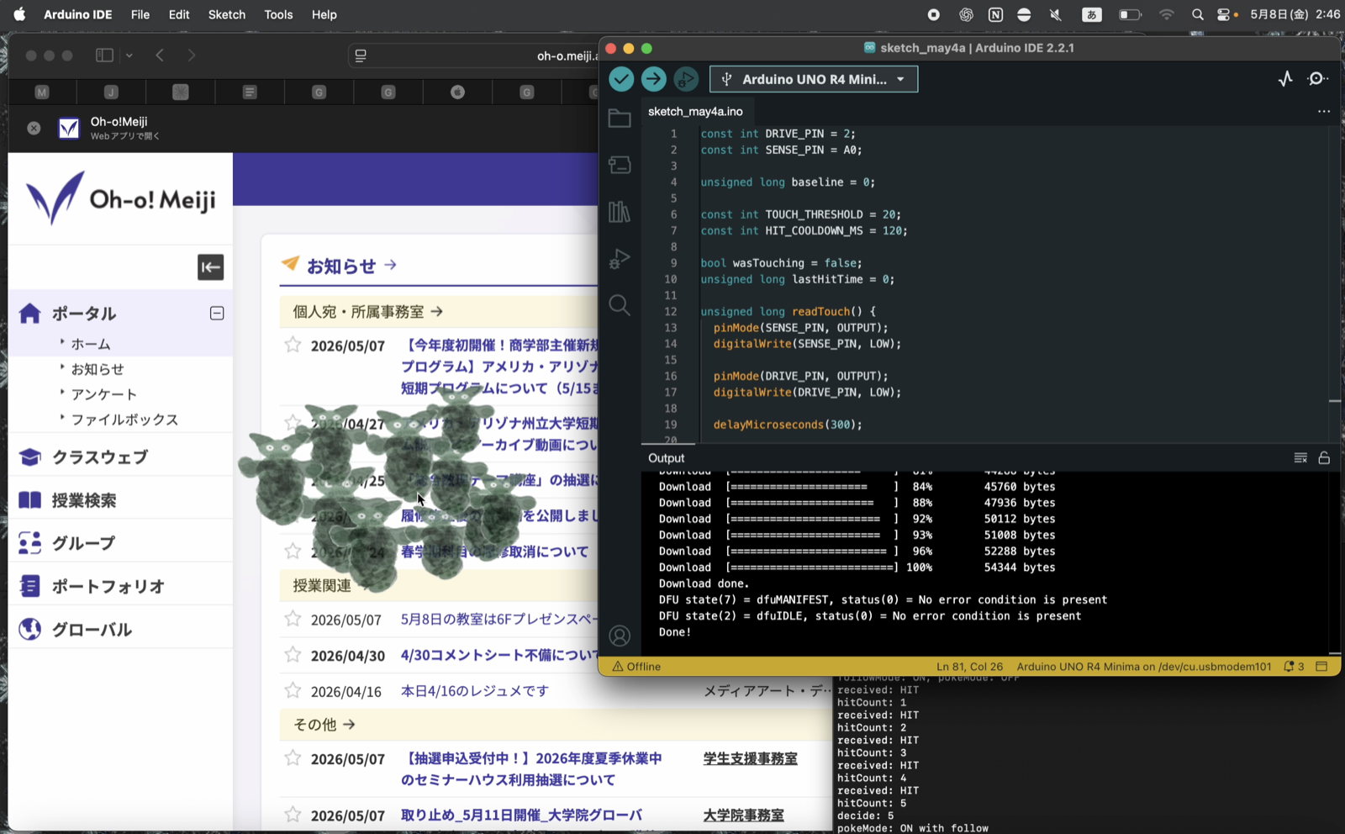The image size is (1345, 834).
Task: Star the 4/30コメントシート notice
Action: click(x=293, y=655)
